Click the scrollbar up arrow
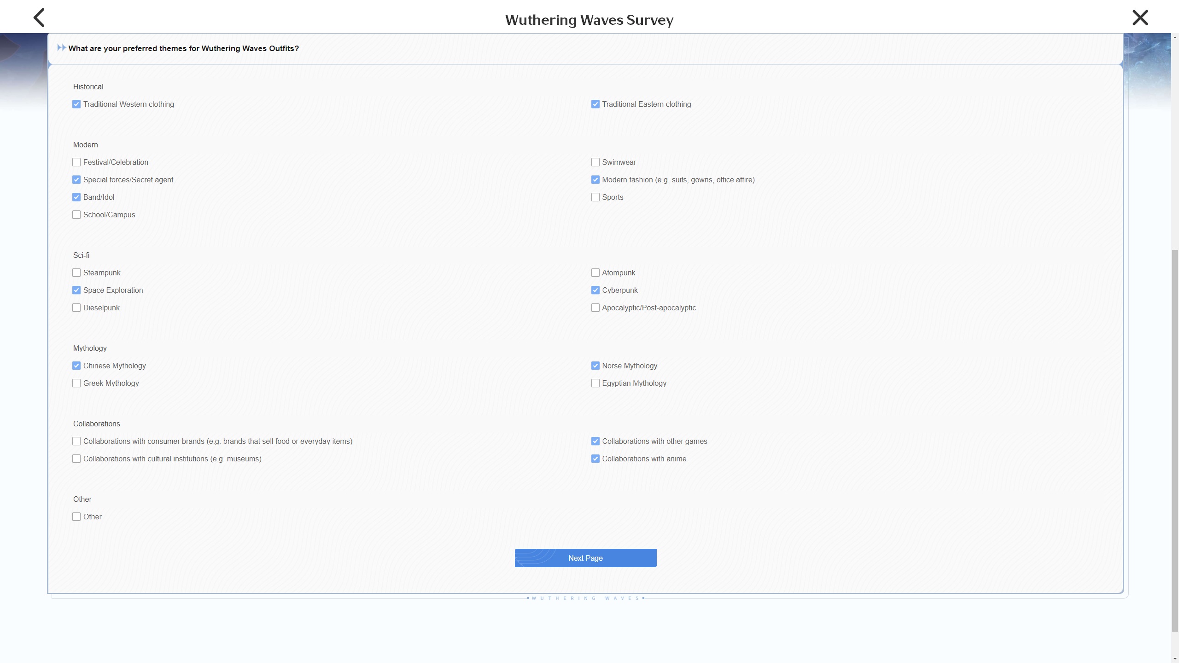This screenshot has width=1179, height=663. click(1175, 37)
